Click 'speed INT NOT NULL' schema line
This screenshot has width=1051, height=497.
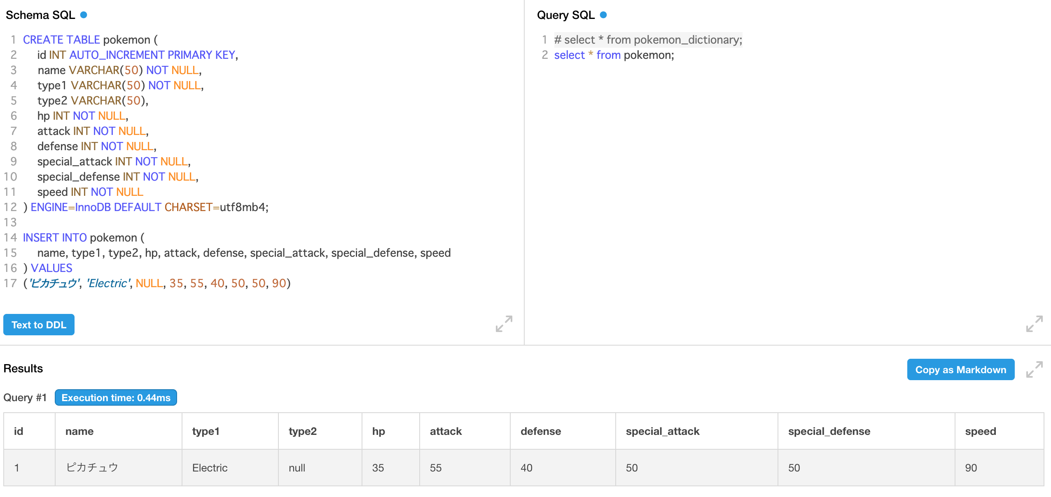coord(90,192)
